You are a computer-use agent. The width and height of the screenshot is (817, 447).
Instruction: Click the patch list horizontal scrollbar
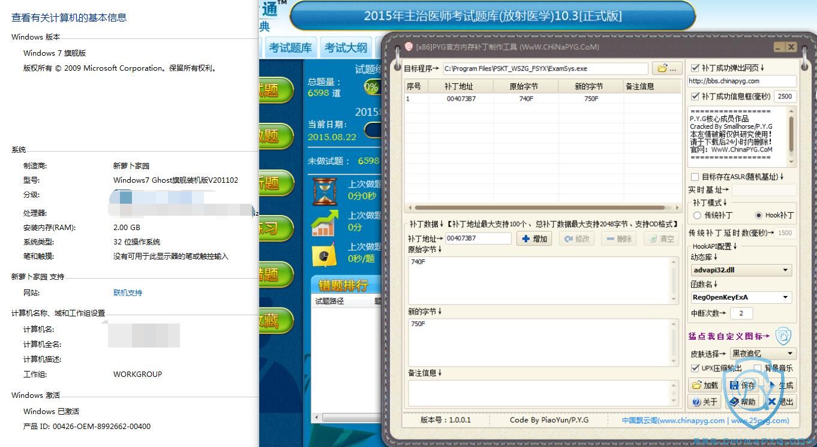coord(542,208)
